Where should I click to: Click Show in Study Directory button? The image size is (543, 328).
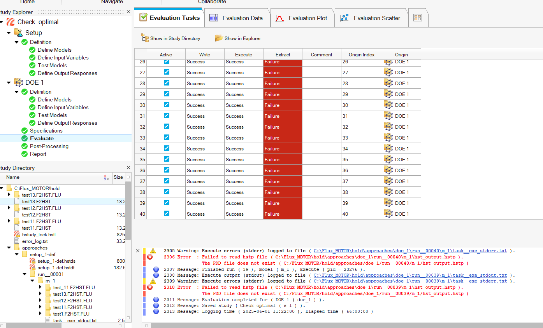[170, 38]
